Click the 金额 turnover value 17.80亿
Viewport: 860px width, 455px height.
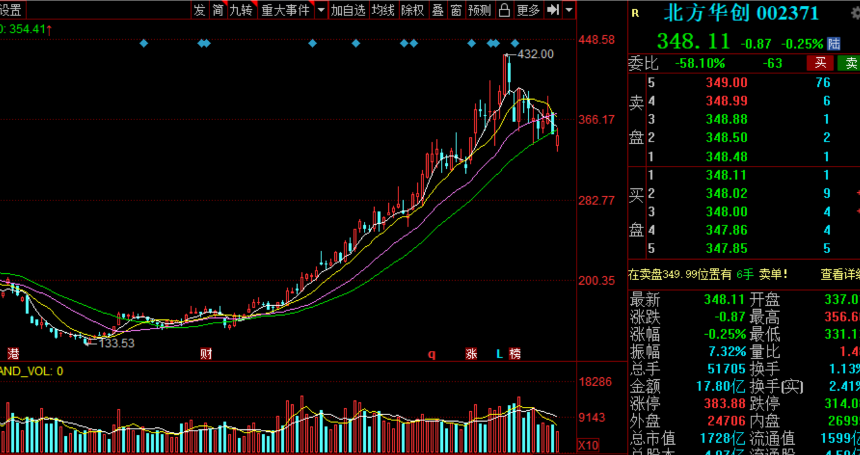tap(721, 386)
